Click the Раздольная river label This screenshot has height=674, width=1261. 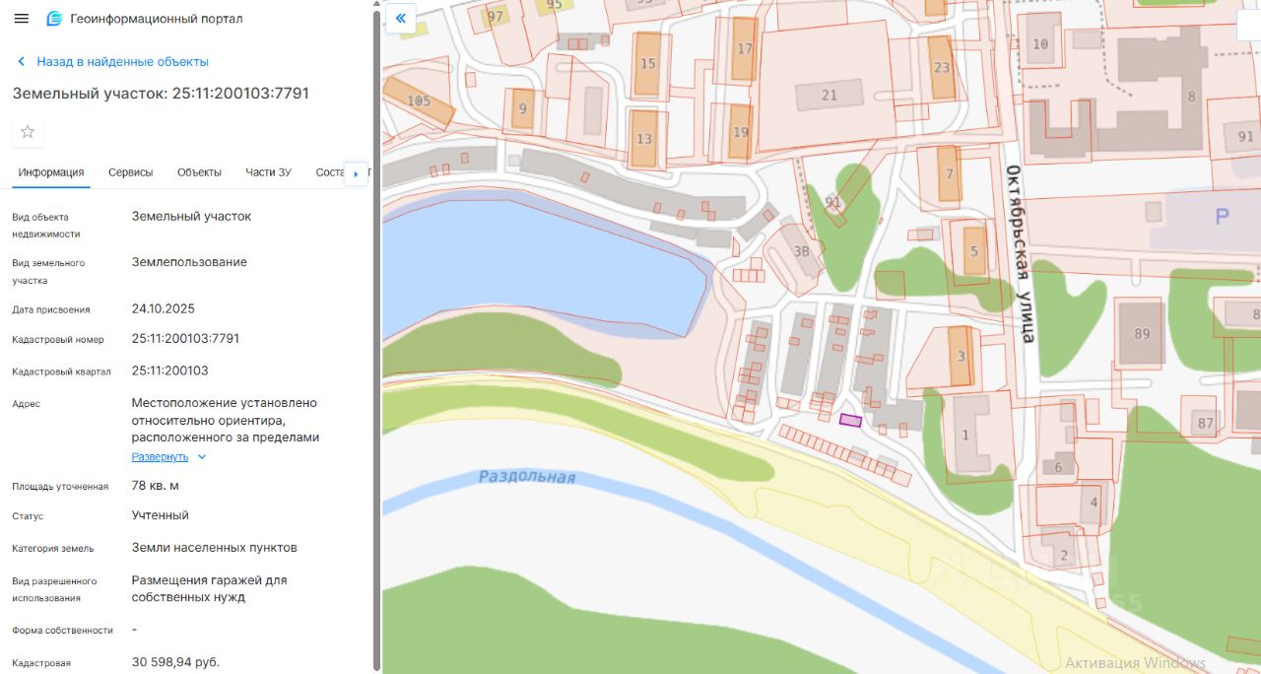527,477
